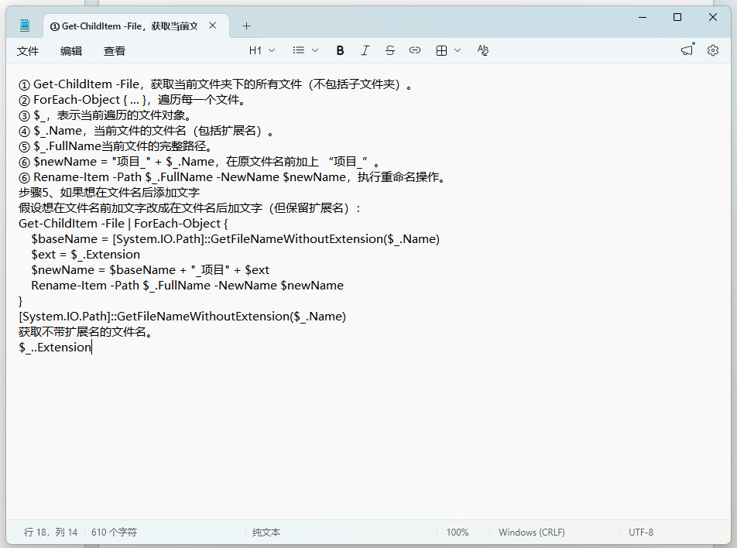
Task: Click the 100% zoom level indicator
Action: pos(458,532)
